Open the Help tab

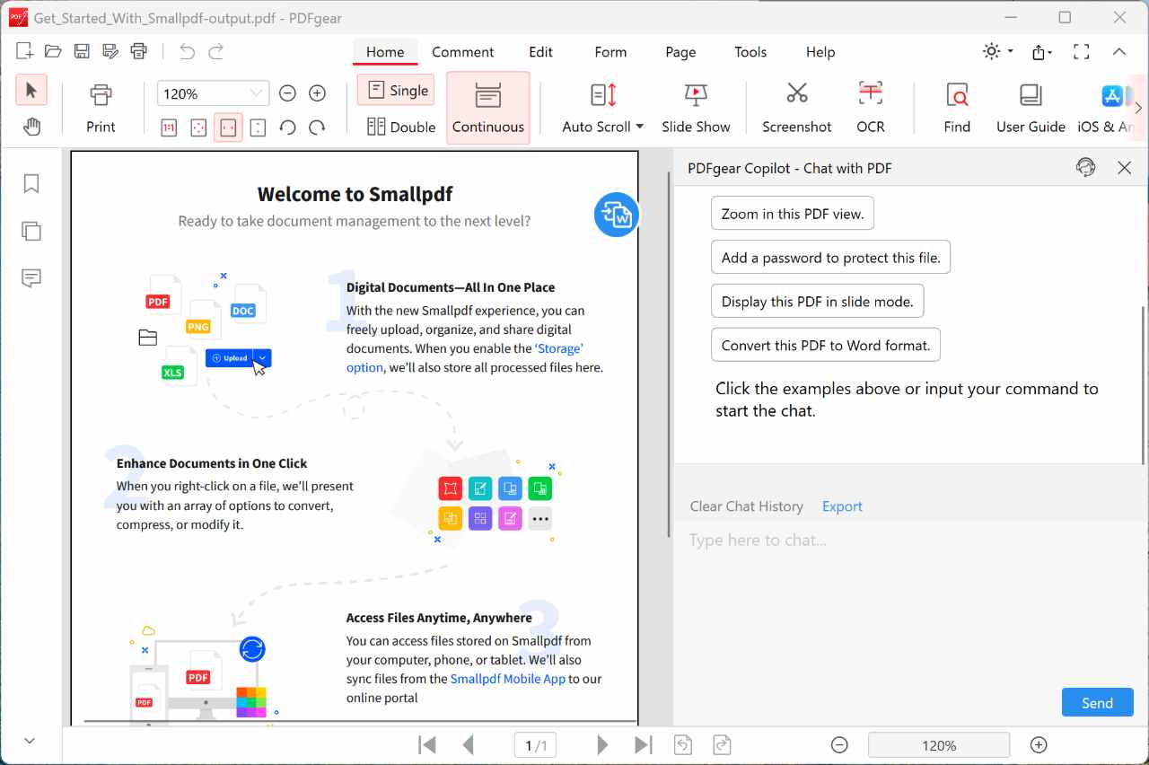tap(820, 52)
